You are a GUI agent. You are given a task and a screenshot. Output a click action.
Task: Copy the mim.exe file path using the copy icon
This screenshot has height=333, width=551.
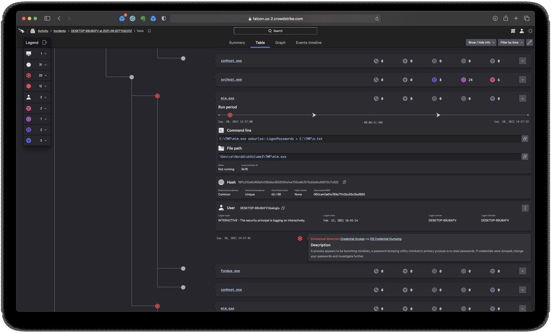coord(525,156)
